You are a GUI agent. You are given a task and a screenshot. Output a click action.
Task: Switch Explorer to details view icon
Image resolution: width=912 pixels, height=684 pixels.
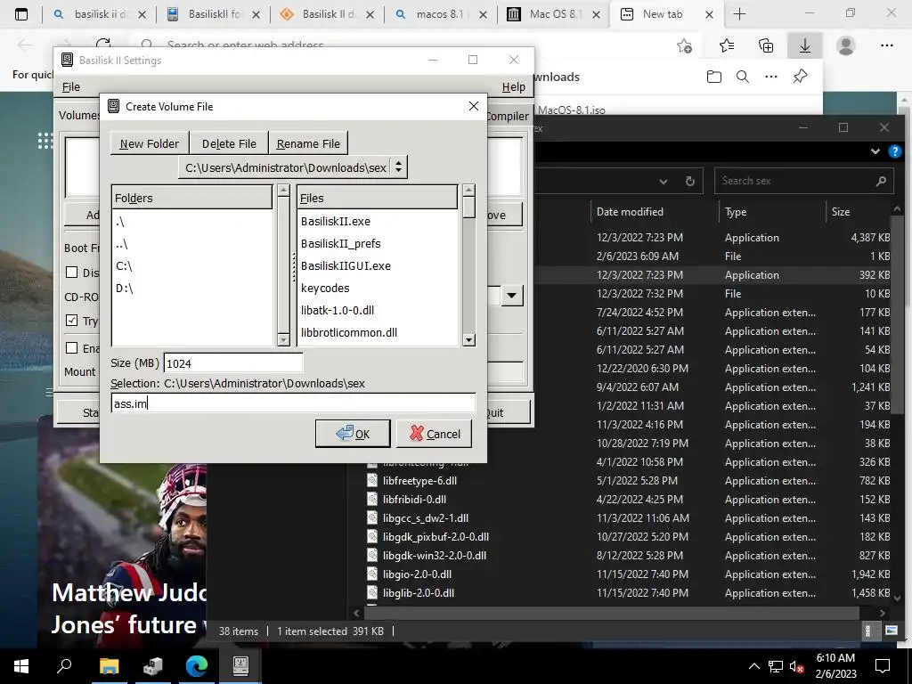[867, 631]
